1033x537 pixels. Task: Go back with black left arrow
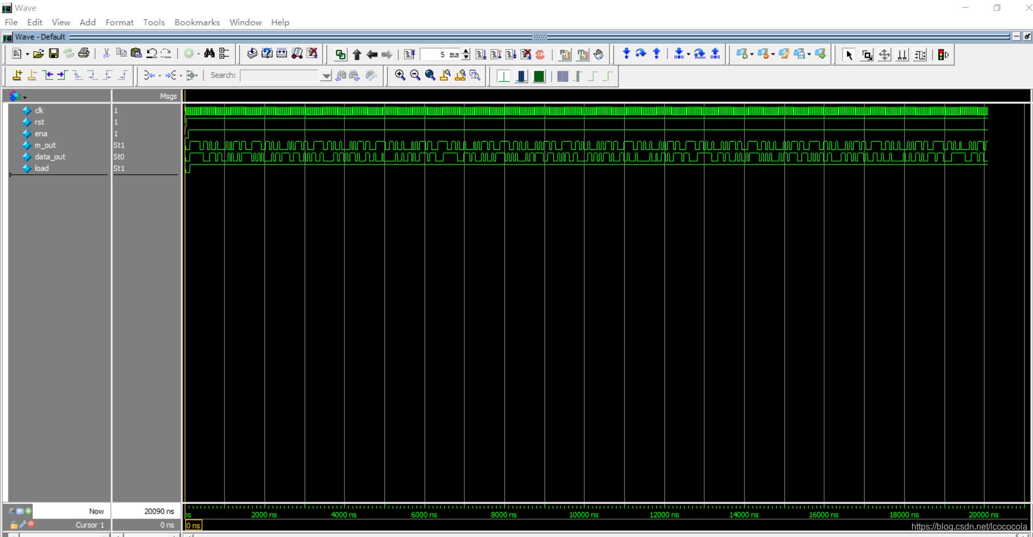point(372,54)
